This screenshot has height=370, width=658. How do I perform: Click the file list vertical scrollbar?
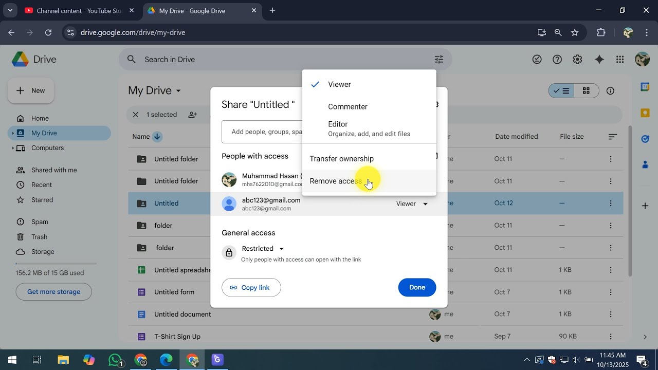pyautogui.click(x=631, y=200)
